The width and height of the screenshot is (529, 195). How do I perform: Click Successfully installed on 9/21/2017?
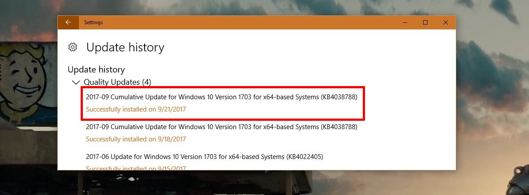coord(136,109)
